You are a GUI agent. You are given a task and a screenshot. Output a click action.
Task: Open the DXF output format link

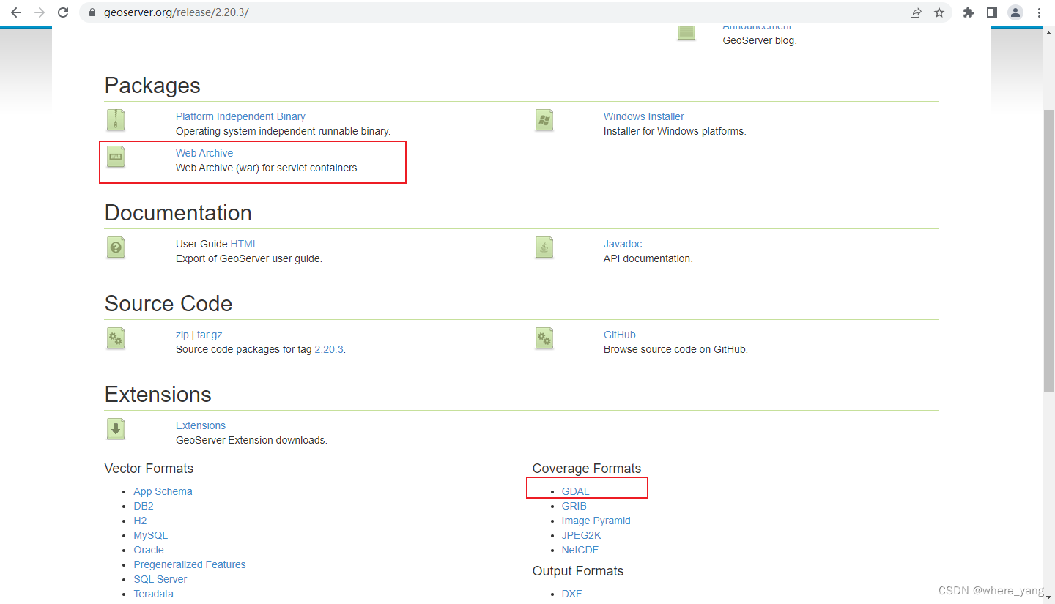572,594
